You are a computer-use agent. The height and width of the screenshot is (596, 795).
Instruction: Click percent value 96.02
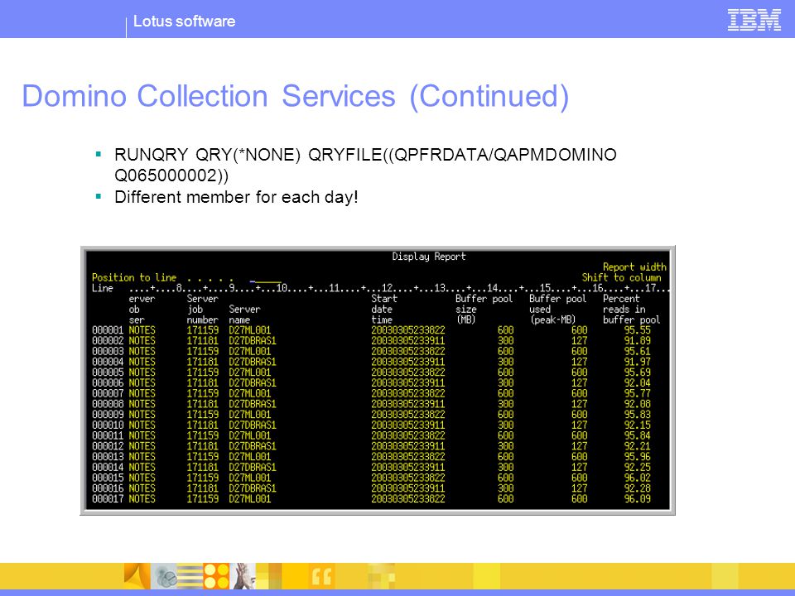pyautogui.click(x=637, y=478)
